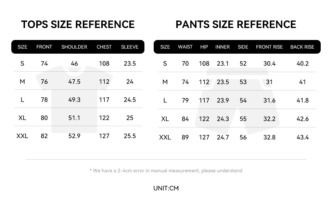Select the SHOULDER column header
The height and width of the screenshot is (205, 332).
coord(74,47)
